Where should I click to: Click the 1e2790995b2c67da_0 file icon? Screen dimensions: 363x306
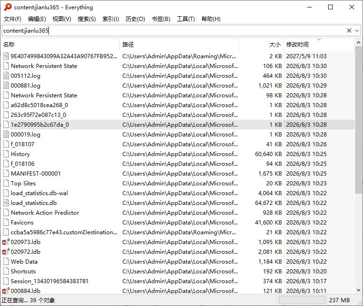coord(6,125)
